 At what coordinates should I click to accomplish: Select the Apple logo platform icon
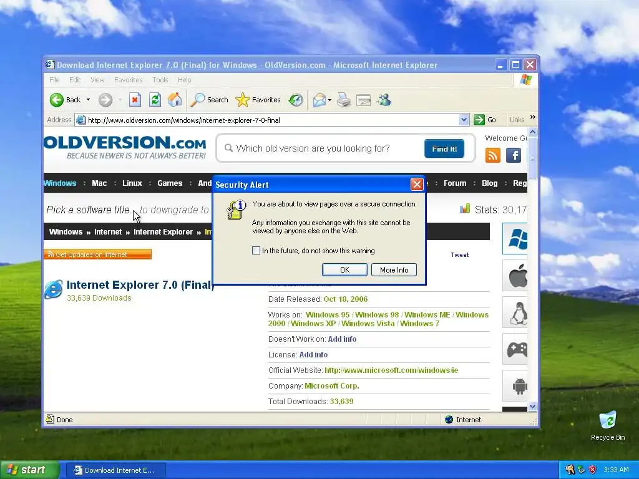pos(515,276)
